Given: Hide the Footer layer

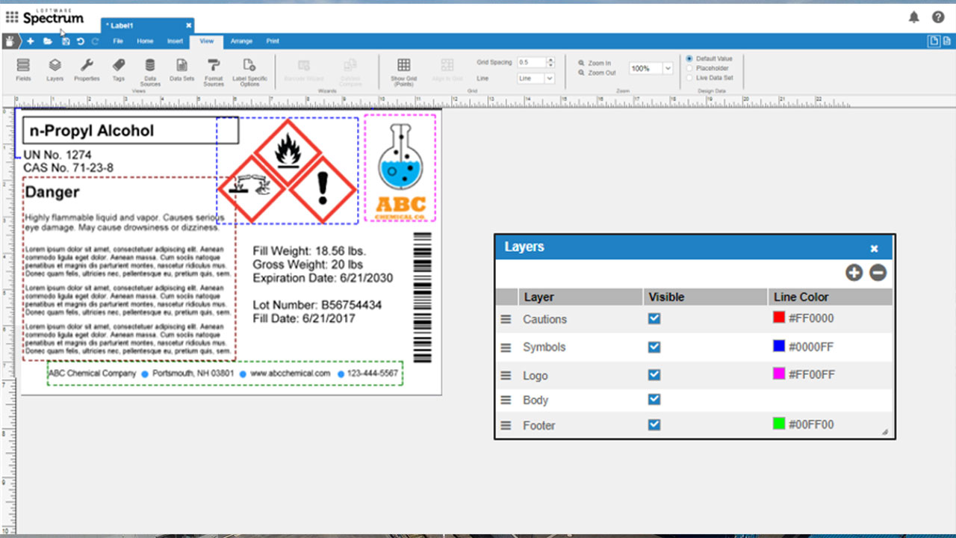Looking at the screenshot, I should (654, 424).
